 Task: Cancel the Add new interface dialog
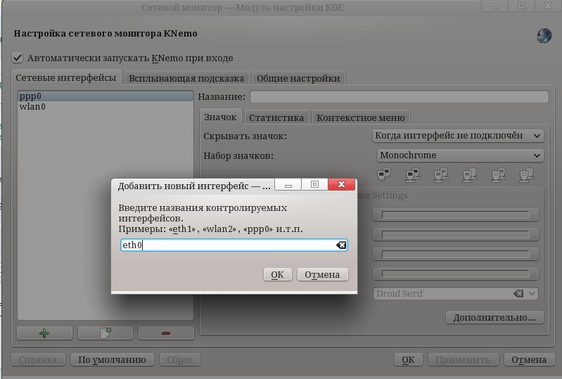[x=322, y=274]
